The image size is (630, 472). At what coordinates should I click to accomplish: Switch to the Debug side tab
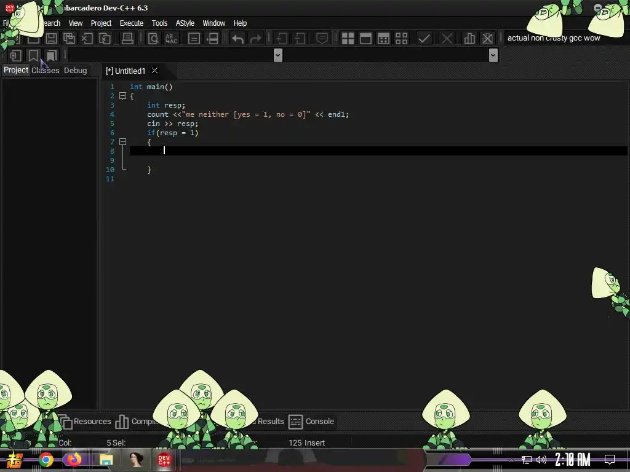point(75,70)
